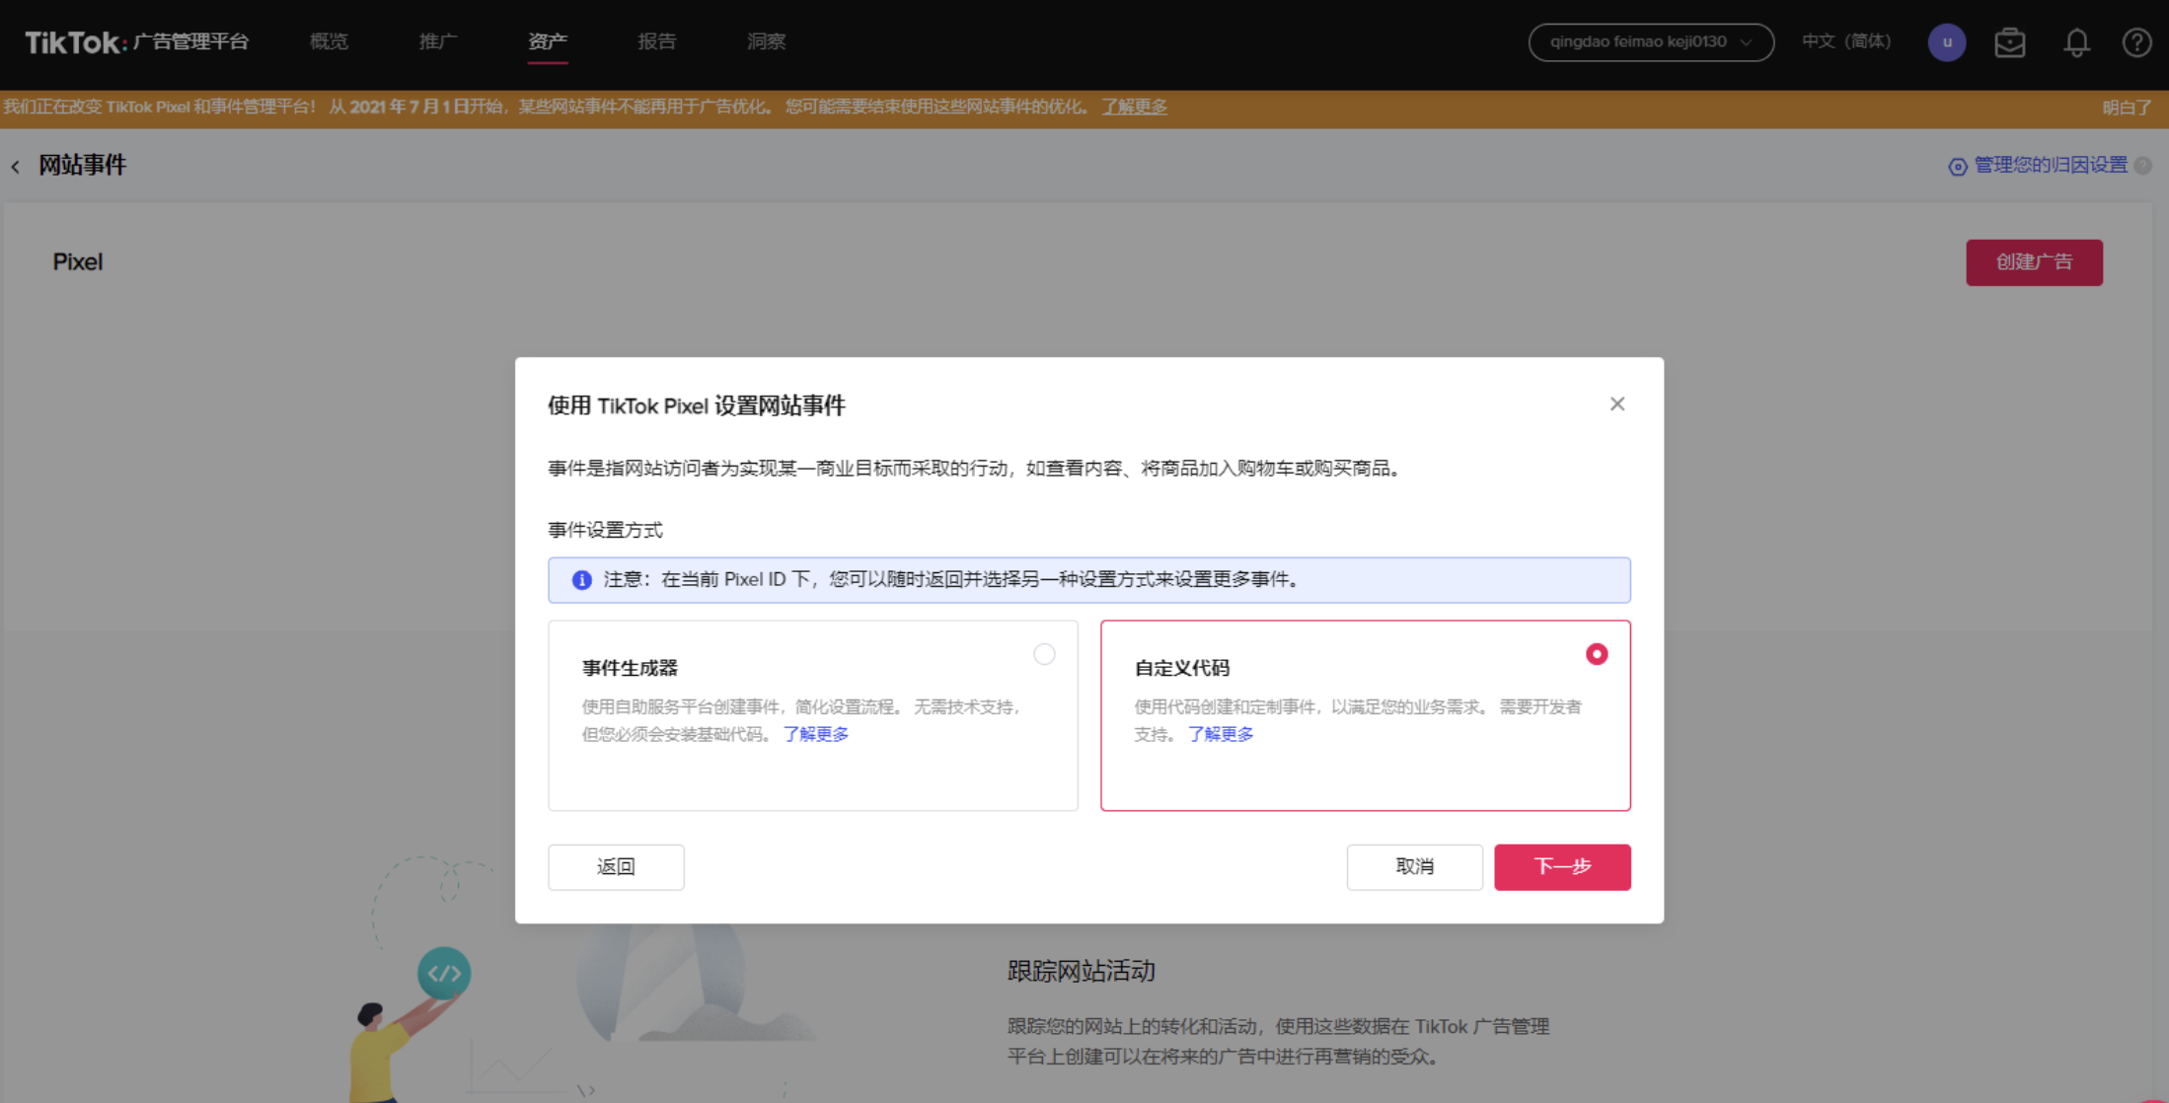Image resolution: width=2169 pixels, height=1103 pixels.
Task: Click the purple user avatar icon
Action: click(1946, 42)
